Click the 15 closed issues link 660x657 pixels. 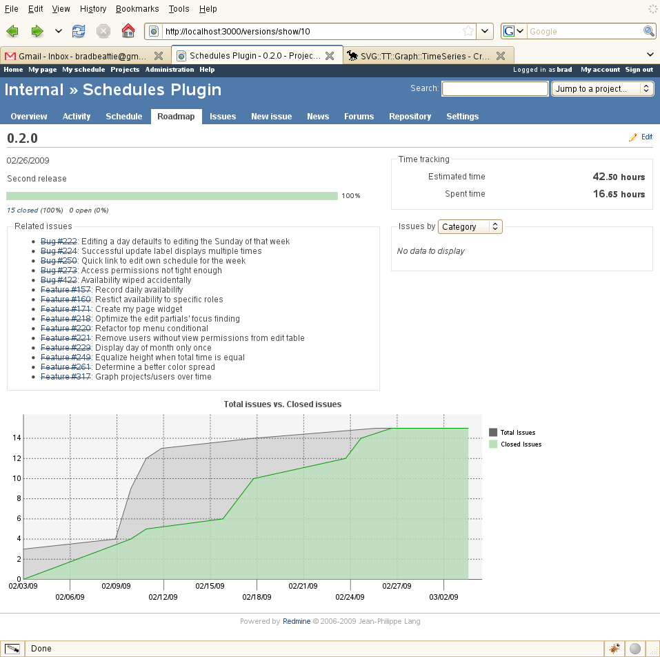pyautogui.click(x=22, y=210)
